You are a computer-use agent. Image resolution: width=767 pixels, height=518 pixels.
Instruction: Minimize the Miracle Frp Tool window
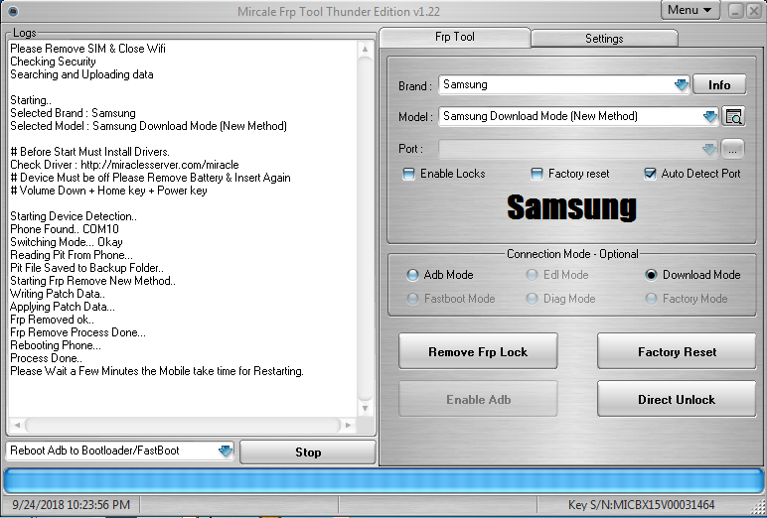[x=735, y=11]
